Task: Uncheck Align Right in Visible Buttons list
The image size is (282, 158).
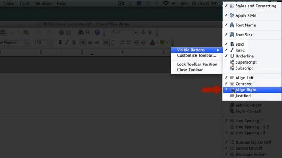Action: [x=252, y=90]
